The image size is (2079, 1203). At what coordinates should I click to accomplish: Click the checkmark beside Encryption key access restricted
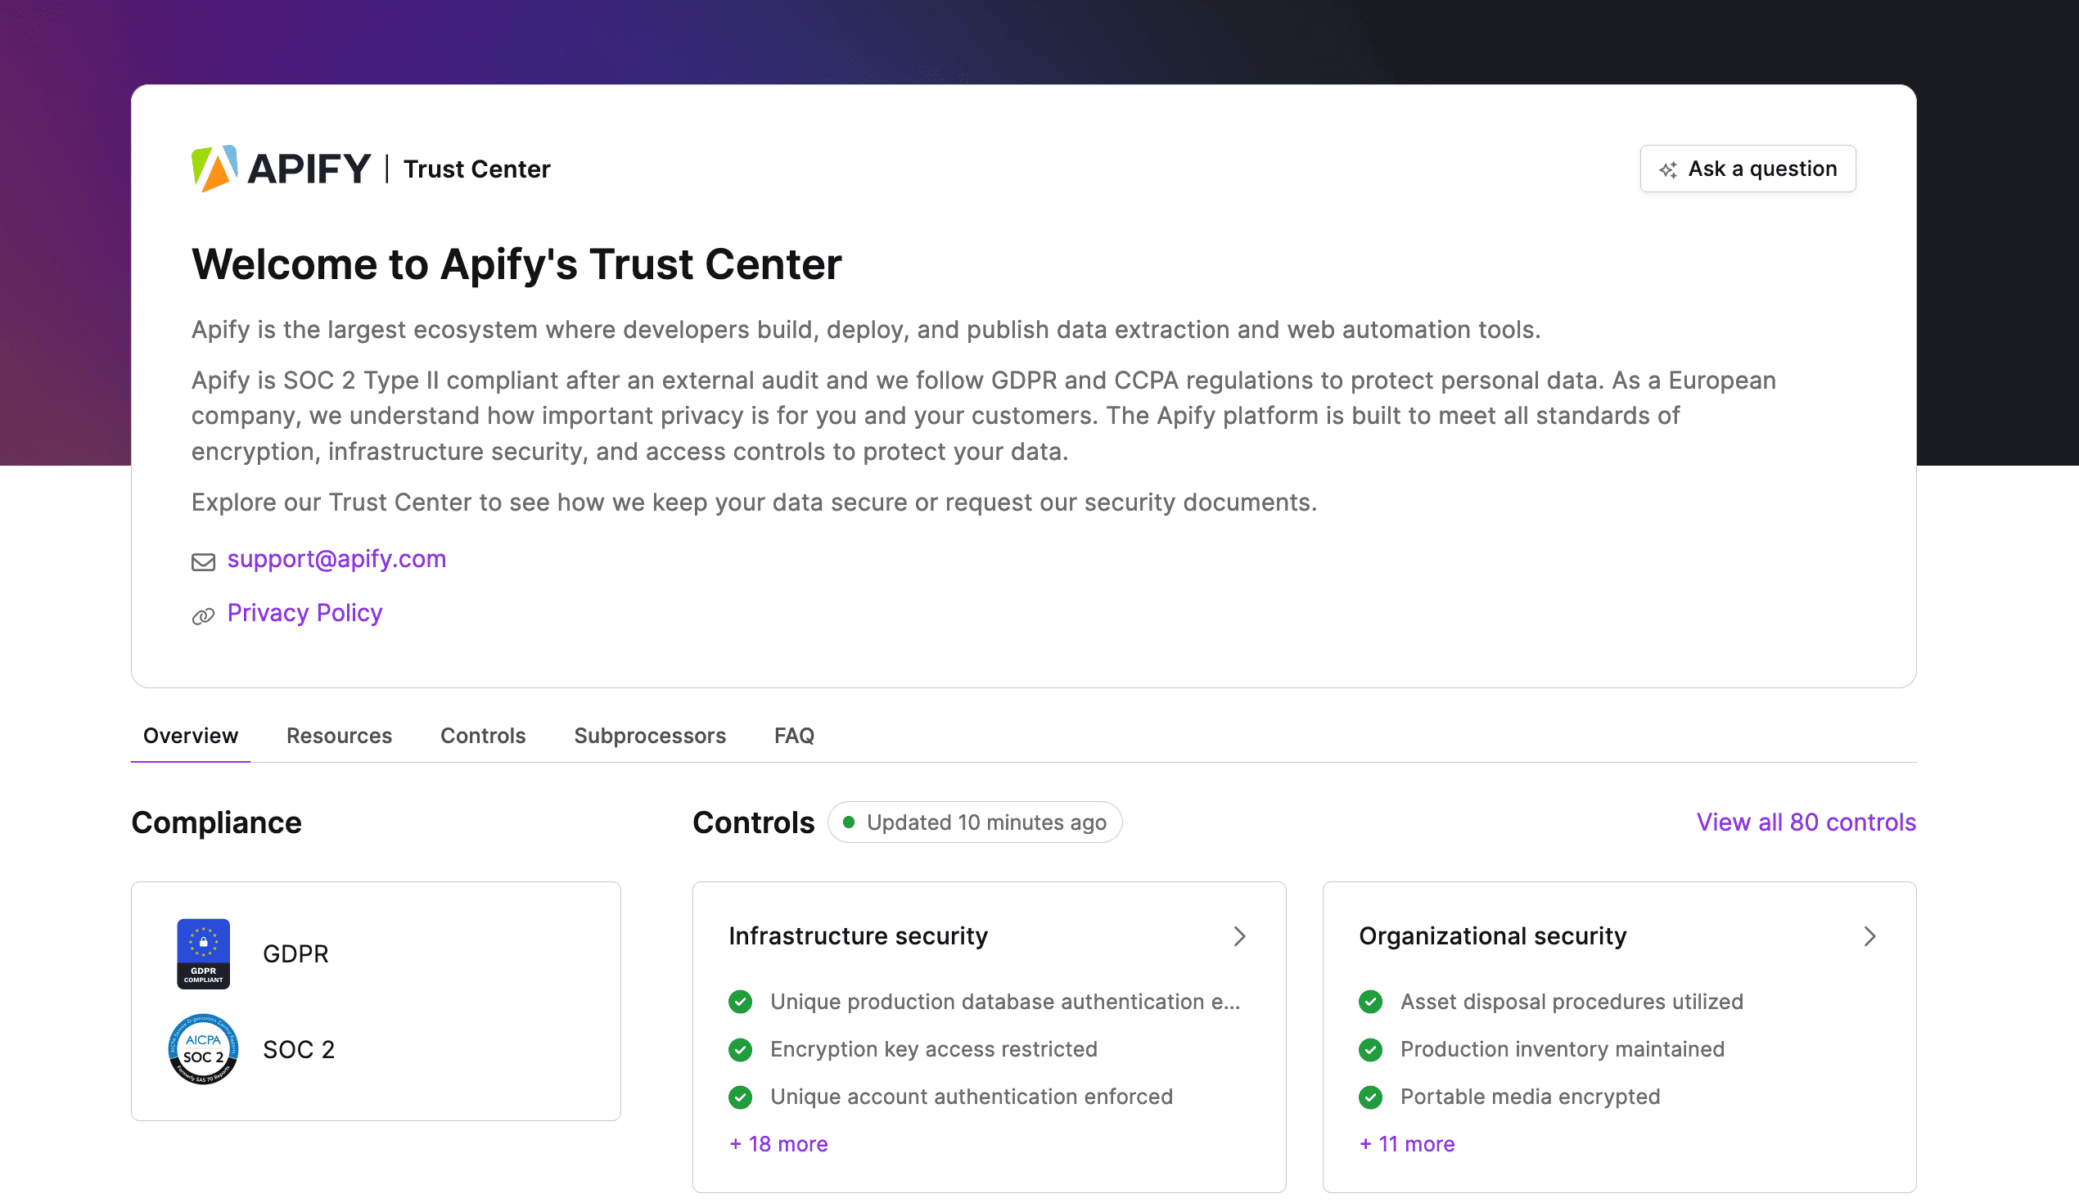click(740, 1049)
